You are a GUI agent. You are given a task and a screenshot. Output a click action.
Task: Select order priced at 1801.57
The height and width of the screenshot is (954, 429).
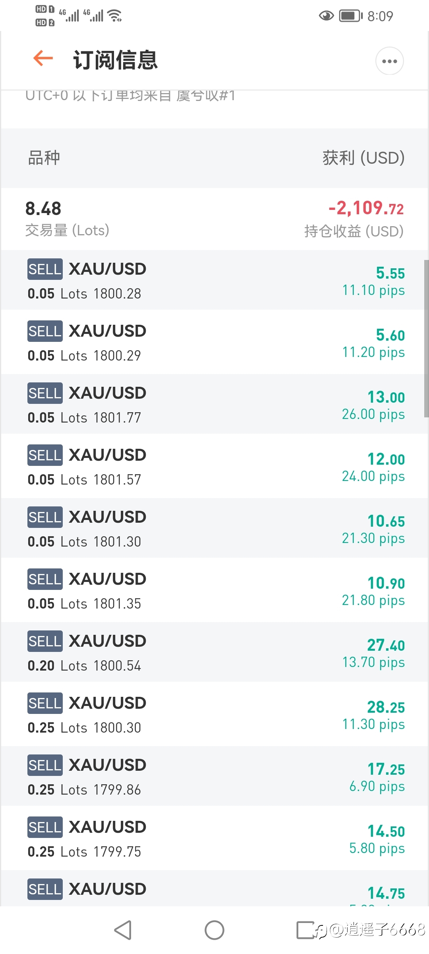(214, 466)
